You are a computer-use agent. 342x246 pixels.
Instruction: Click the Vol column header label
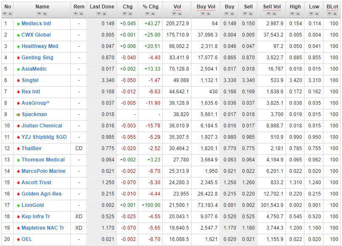click(177, 7)
